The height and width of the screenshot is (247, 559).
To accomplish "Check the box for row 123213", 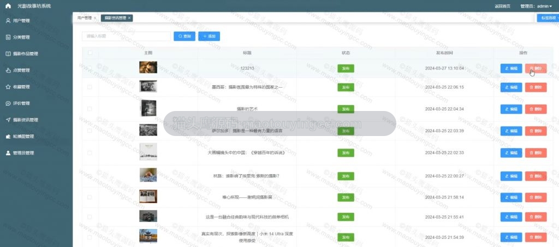I will pos(90,67).
